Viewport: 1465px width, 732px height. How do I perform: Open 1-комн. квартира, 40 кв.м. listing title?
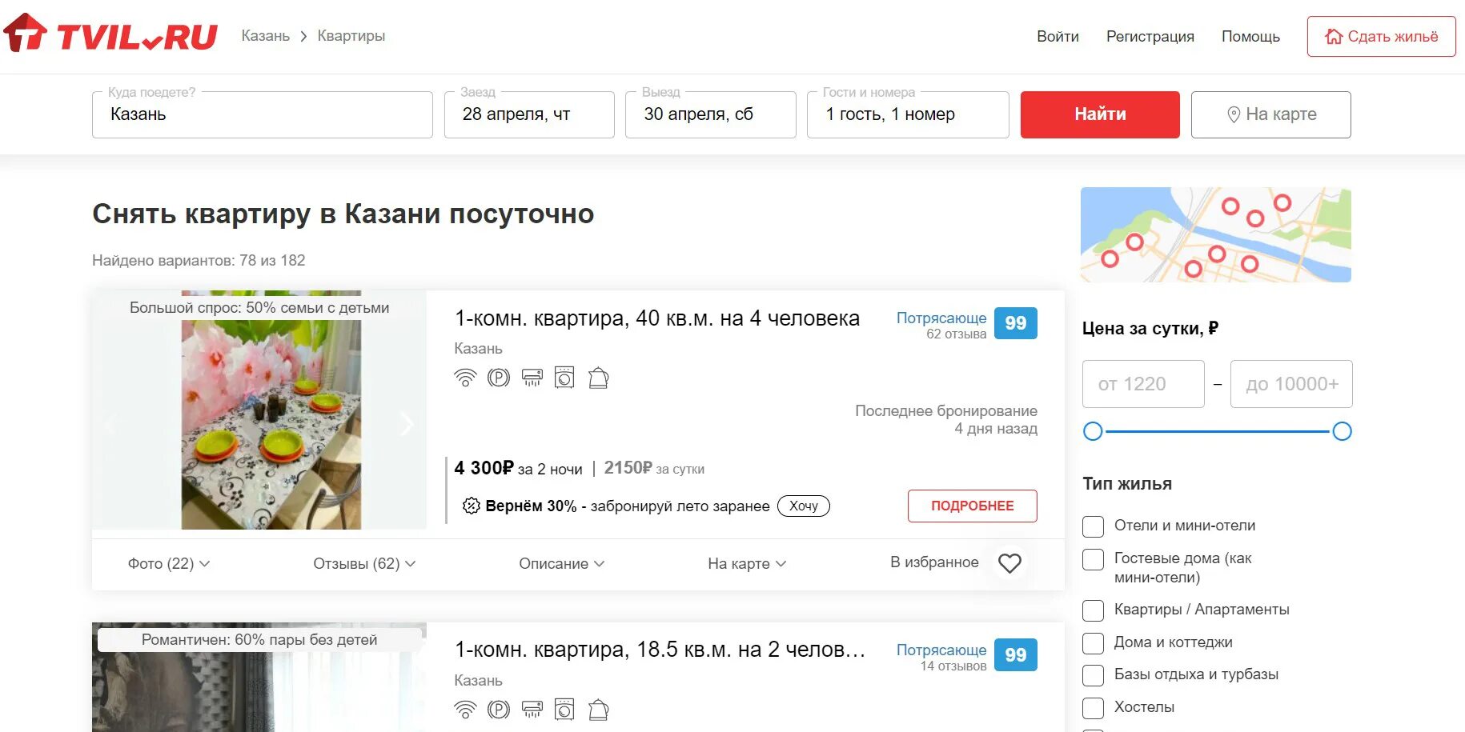coord(657,318)
